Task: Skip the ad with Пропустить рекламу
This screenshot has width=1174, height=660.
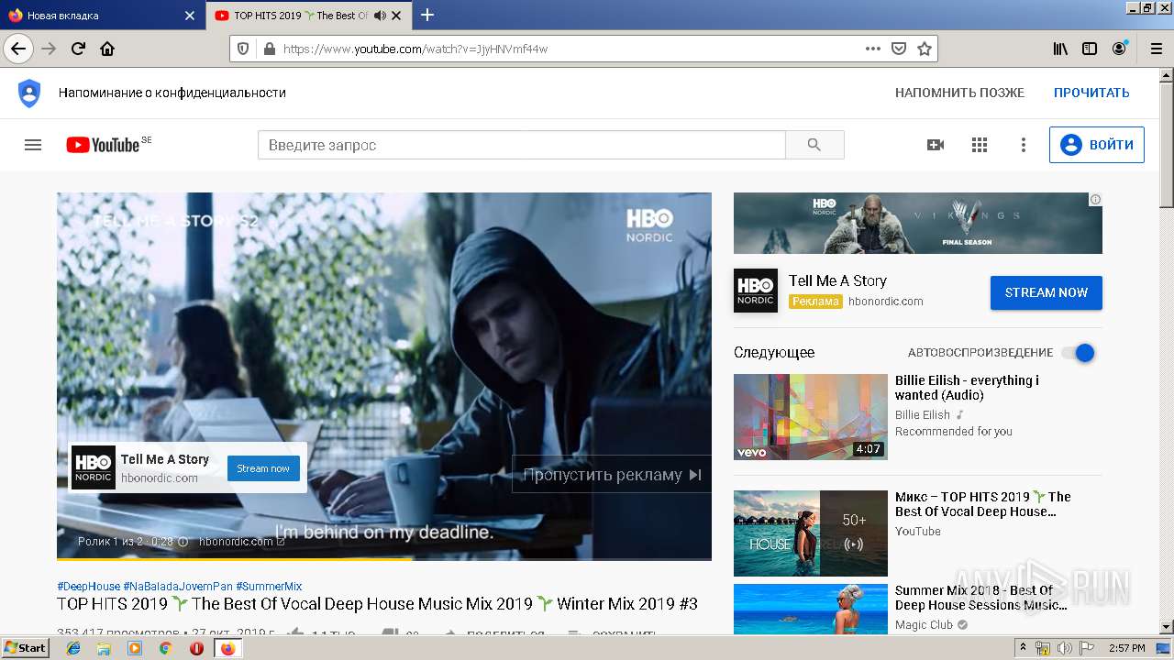Action: pyautogui.click(x=612, y=475)
